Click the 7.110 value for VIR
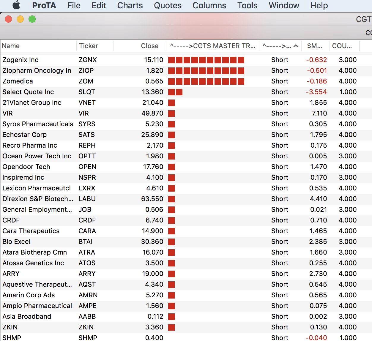372x341 pixels. [319, 113]
